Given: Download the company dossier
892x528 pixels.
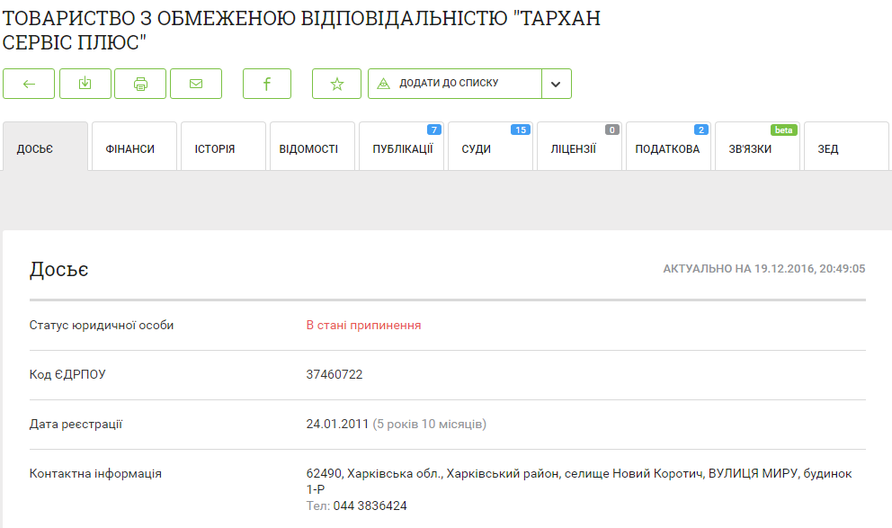Looking at the screenshot, I should pyautogui.click(x=85, y=84).
